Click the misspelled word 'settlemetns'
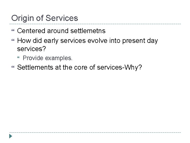Image resolution: width=190 pixels, height=143 pixels. coord(88,31)
